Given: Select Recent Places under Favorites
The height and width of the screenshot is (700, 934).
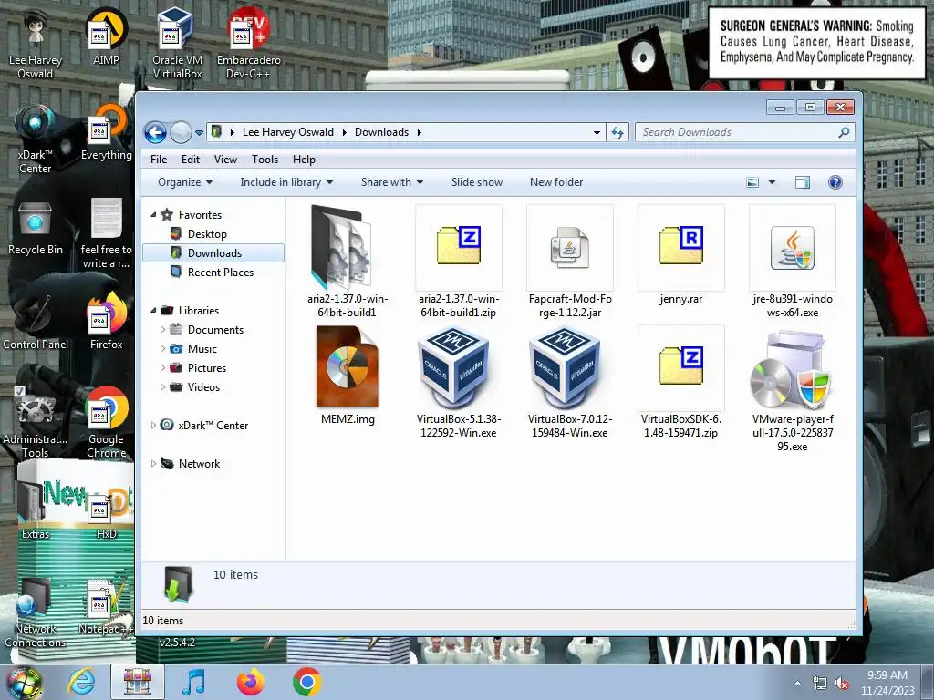Looking at the screenshot, I should pyautogui.click(x=221, y=272).
